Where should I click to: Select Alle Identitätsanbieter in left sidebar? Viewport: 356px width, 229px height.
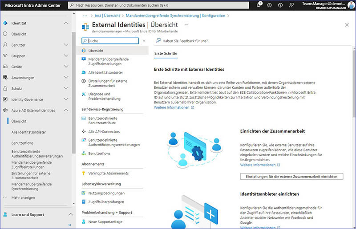28,132
